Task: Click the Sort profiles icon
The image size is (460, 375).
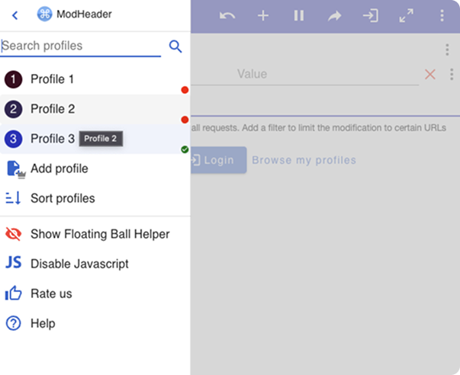Action: point(13,198)
